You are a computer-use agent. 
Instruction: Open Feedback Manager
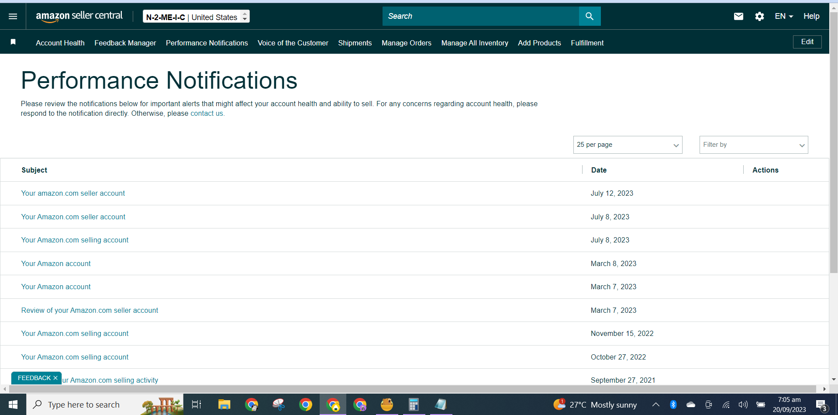[125, 43]
